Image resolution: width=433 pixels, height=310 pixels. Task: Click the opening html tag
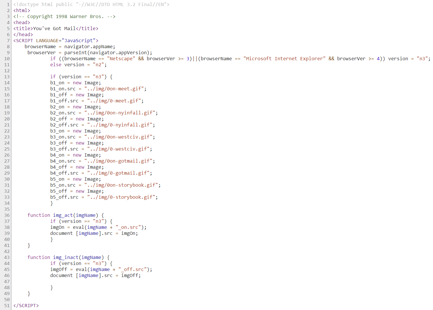pyautogui.click(x=22, y=10)
